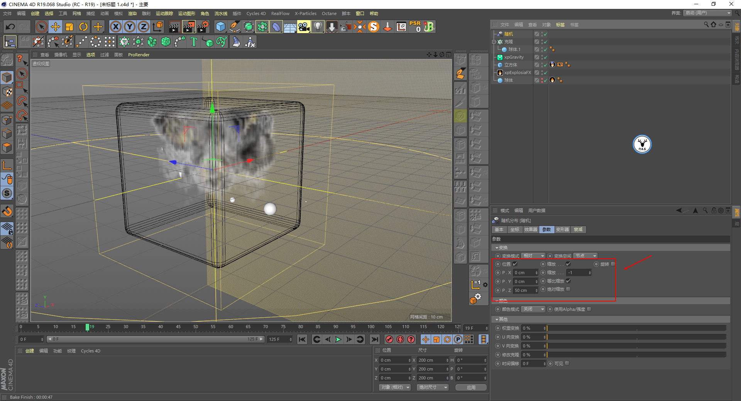Switch to Texture mode
Image resolution: width=741 pixels, height=401 pixels.
click(7, 91)
